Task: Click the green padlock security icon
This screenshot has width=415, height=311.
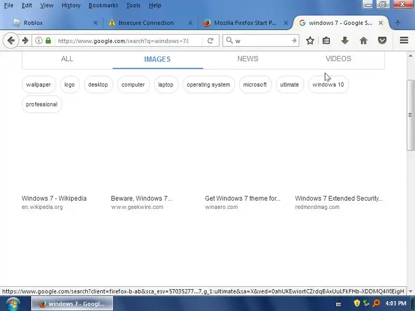Action: pos(48,40)
